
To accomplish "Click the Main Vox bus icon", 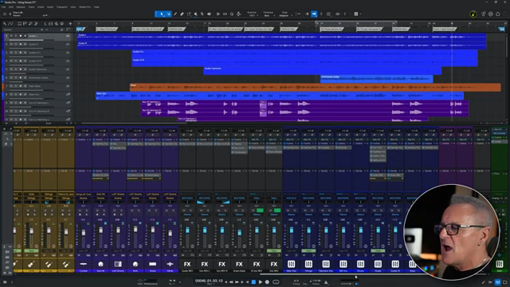I will (x=291, y=264).
